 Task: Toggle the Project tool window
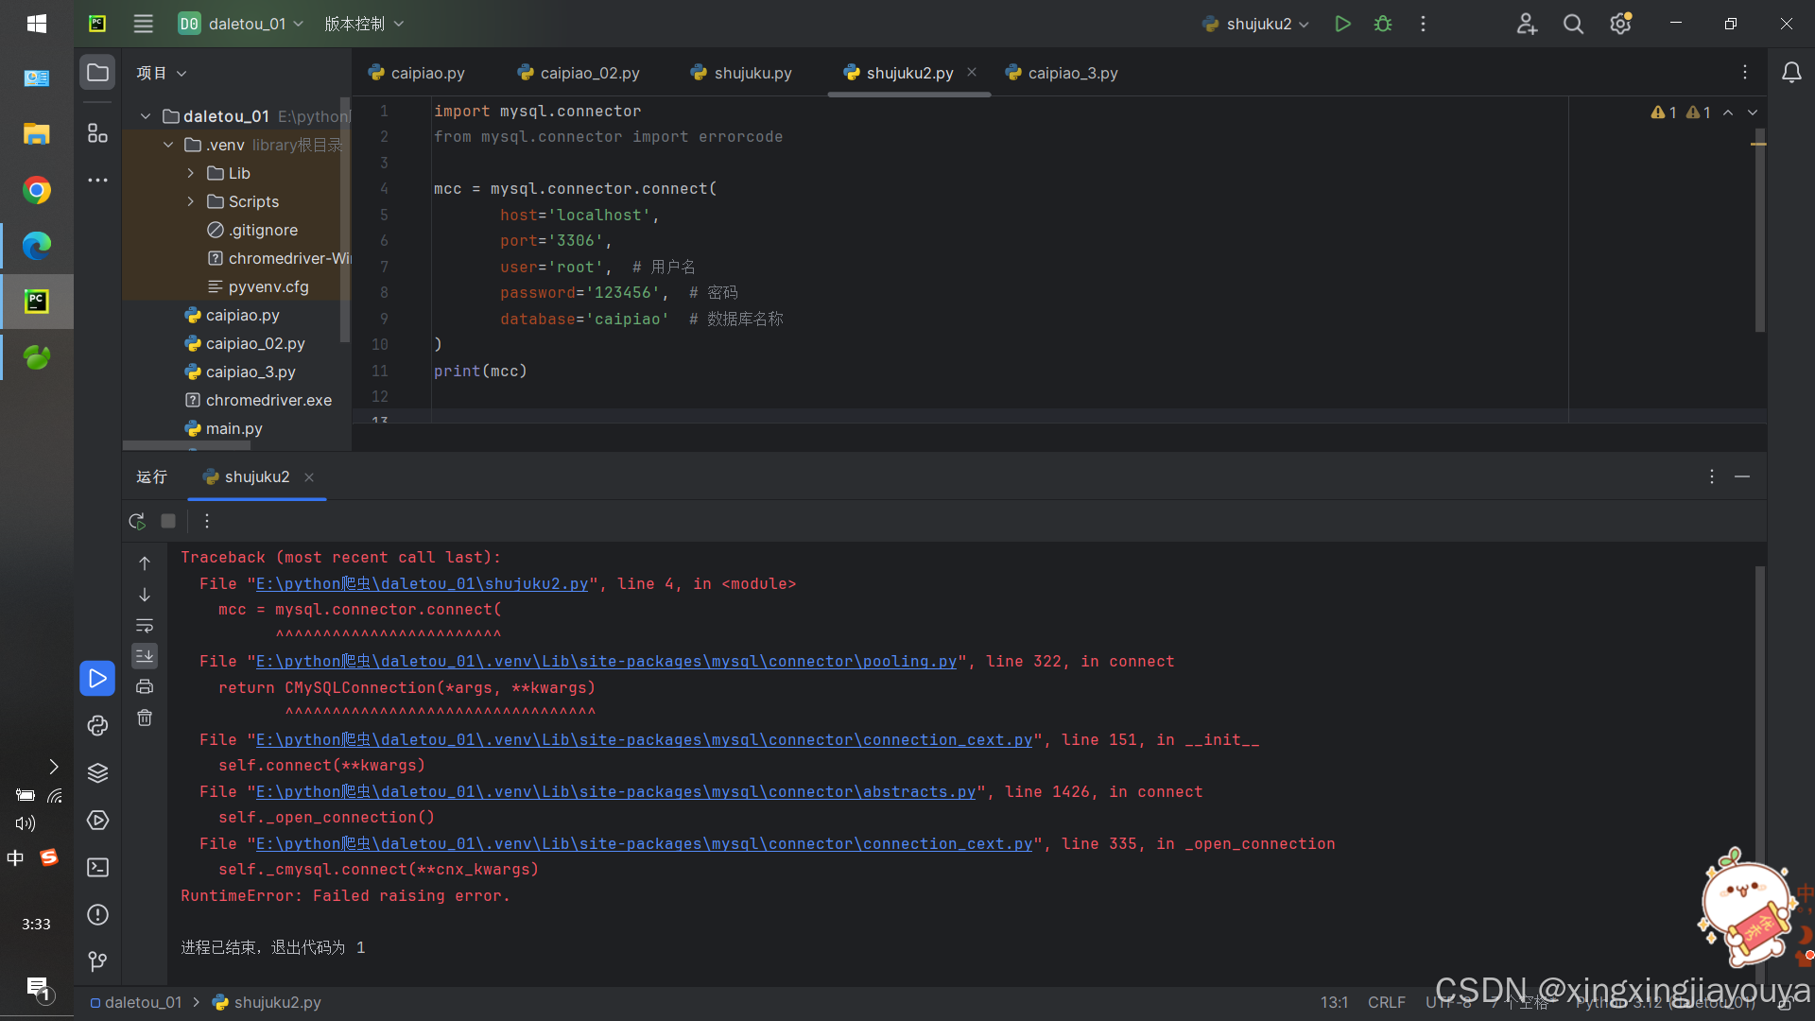[97, 73]
